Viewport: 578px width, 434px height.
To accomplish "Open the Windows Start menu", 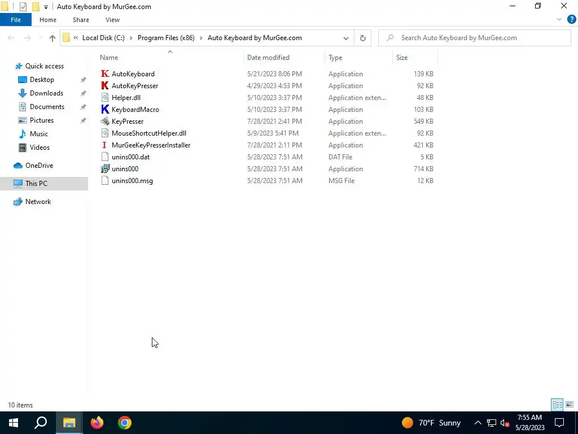I will click(14, 423).
